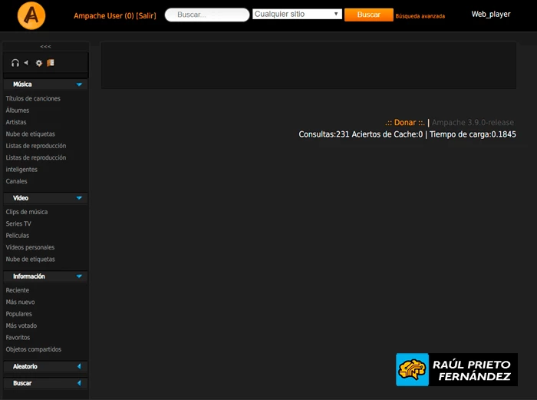The image size is (537, 400).
Task: Click the speaker localplay icon
Action: coord(26,63)
